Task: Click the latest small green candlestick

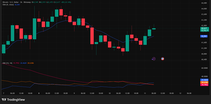Action: (x=154, y=29)
